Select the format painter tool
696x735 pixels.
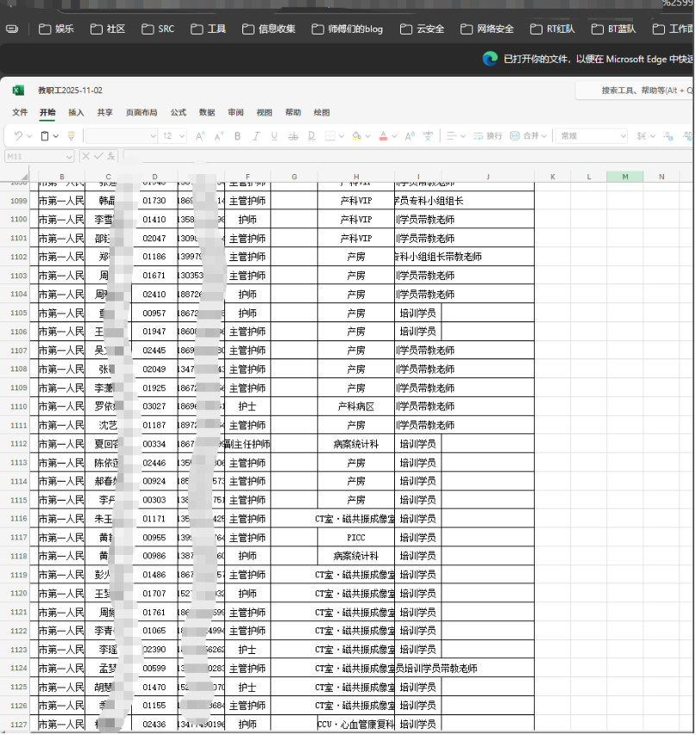tap(71, 135)
